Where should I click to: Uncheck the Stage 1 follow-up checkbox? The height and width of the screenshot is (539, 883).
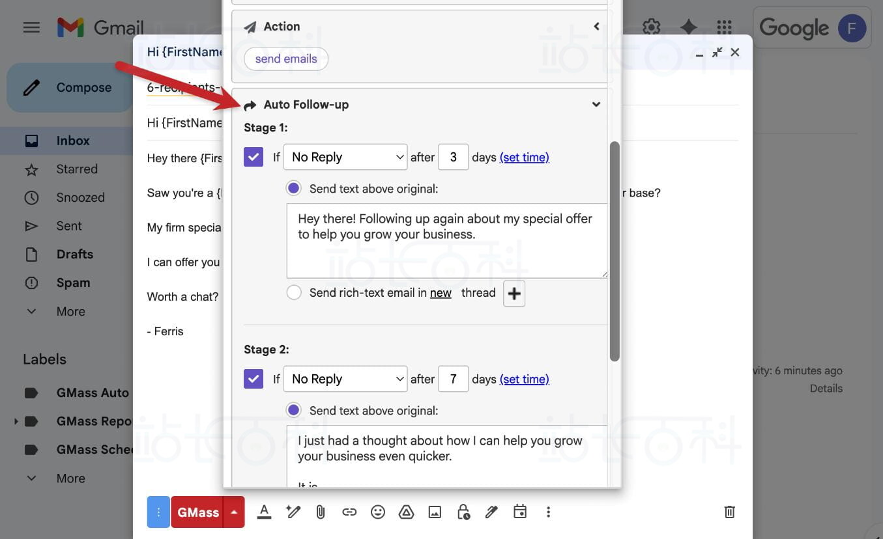coord(253,157)
